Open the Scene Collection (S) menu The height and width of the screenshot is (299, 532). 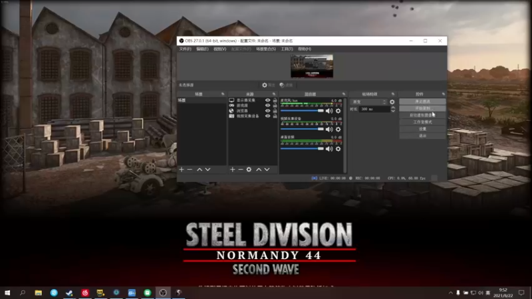click(x=266, y=49)
